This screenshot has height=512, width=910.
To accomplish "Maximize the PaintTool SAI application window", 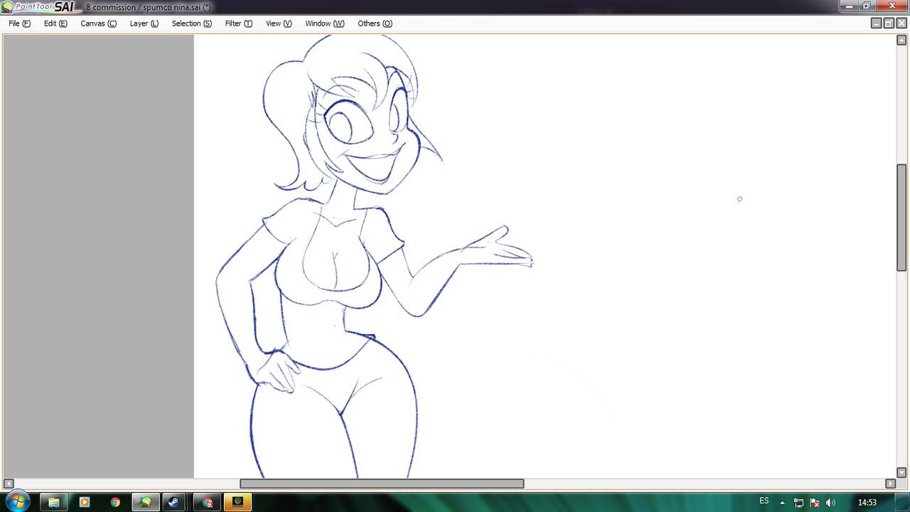I will point(867,6).
